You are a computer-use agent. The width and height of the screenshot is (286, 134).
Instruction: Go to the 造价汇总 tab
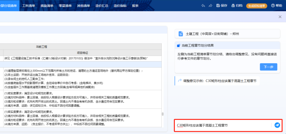(x=102, y=6)
